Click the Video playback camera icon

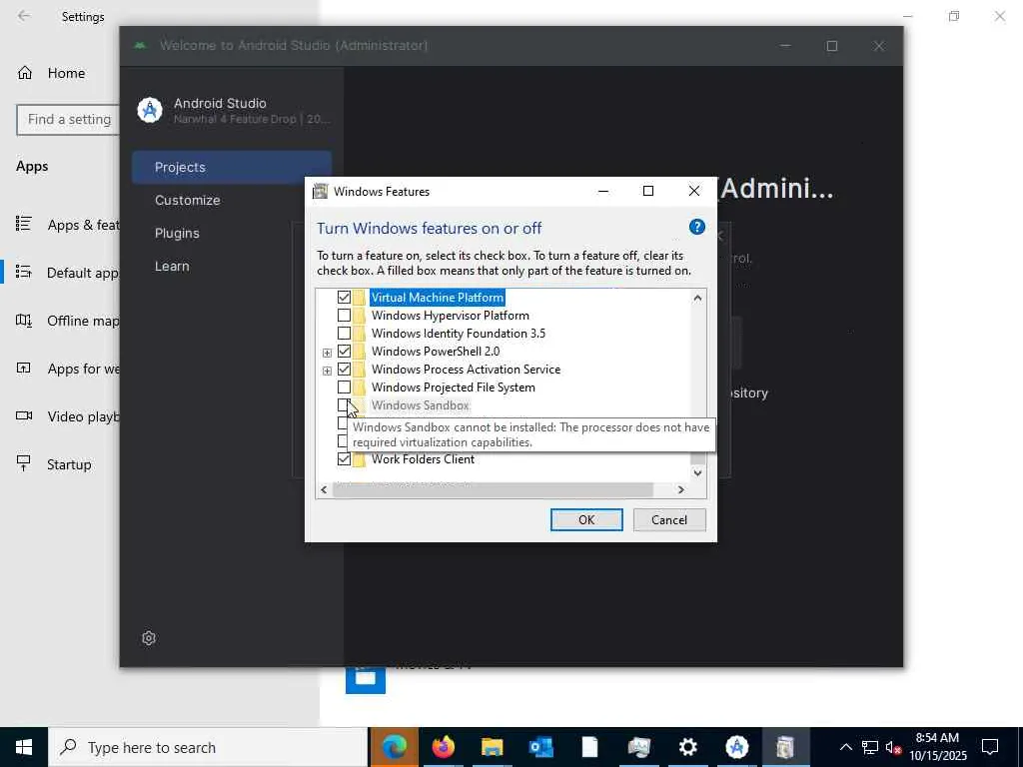point(24,415)
